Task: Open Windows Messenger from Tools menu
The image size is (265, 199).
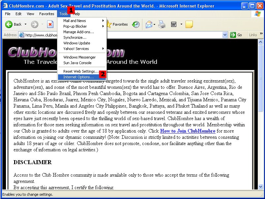Action: [x=82, y=57]
